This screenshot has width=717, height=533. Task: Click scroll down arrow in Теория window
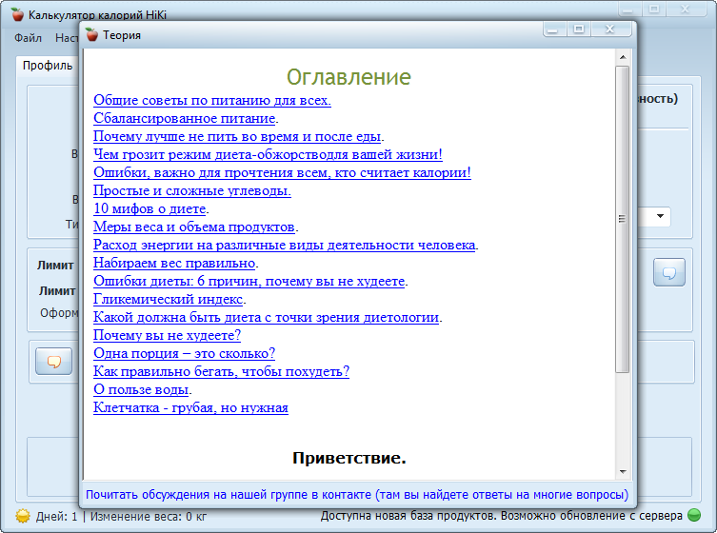623,471
